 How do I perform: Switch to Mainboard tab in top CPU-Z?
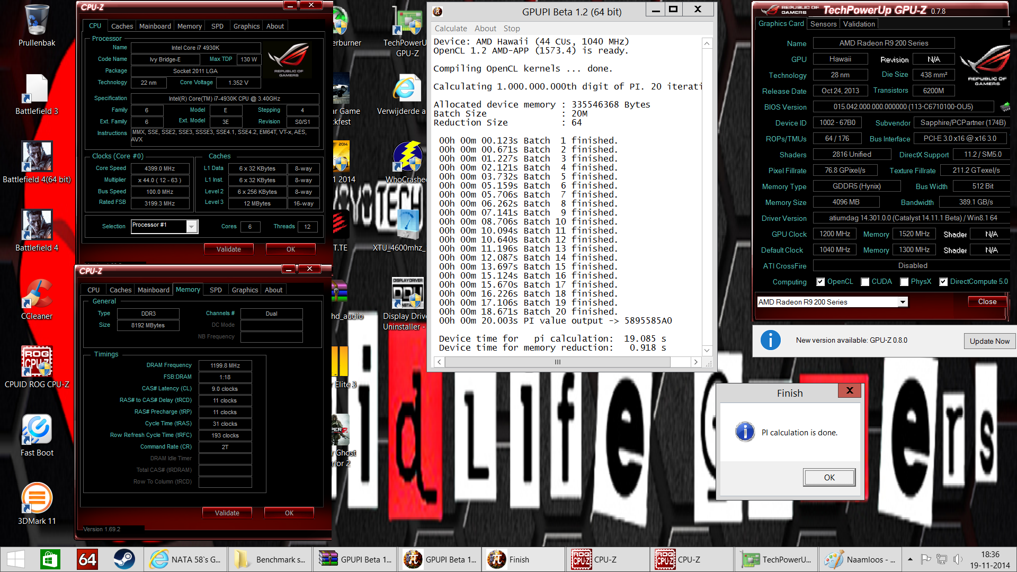click(x=155, y=26)
